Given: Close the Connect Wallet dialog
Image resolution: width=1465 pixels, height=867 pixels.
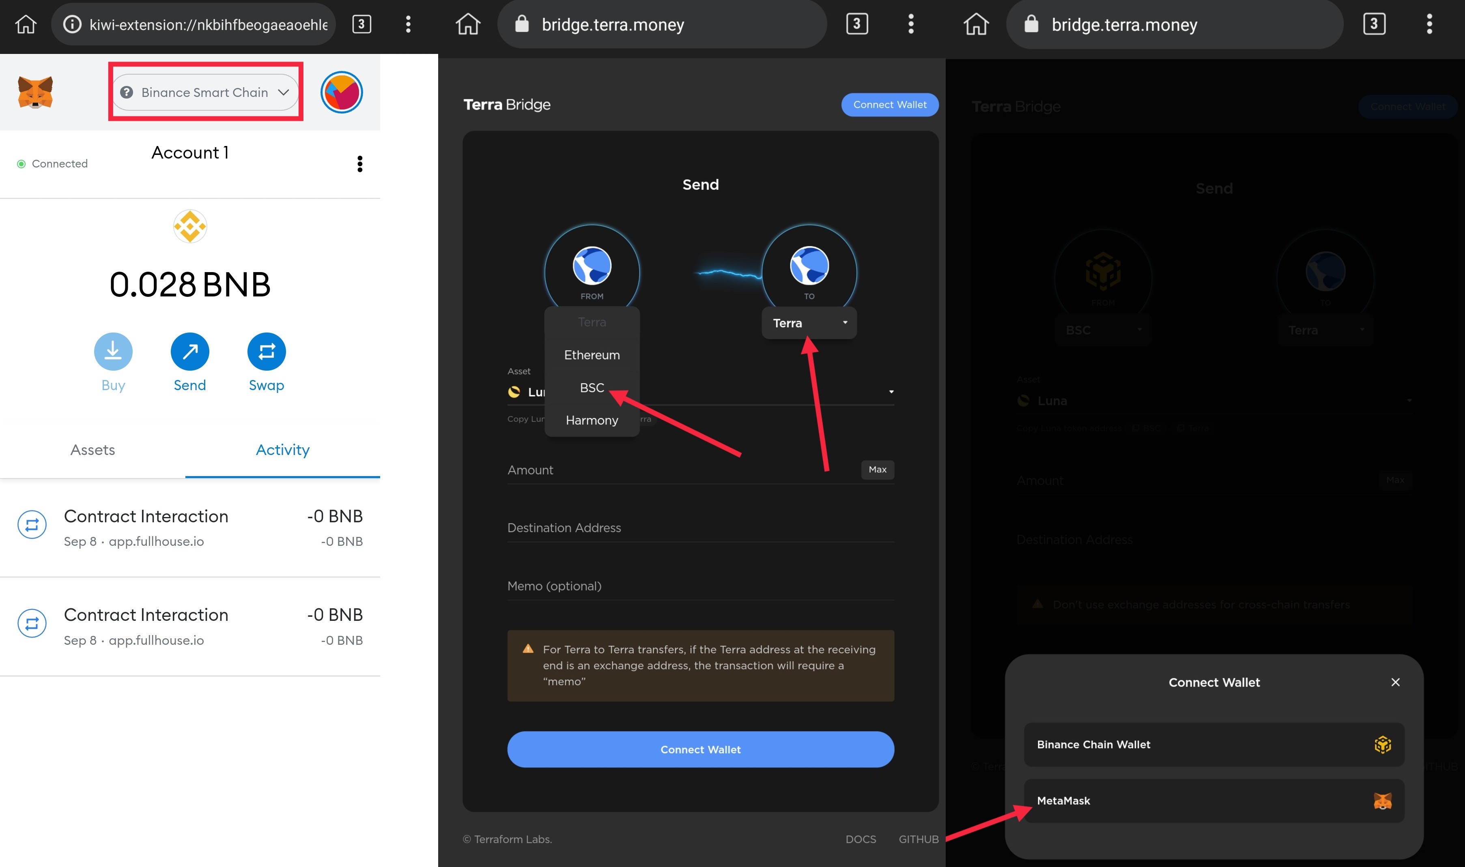Looking at the screenshot, I should point(1396,682).
